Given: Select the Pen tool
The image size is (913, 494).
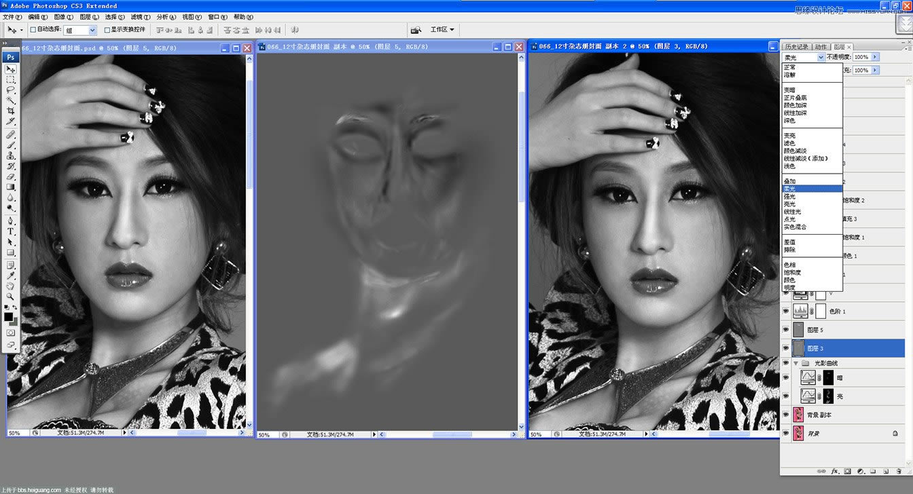Looking at the screenshot, I should 11,221.
